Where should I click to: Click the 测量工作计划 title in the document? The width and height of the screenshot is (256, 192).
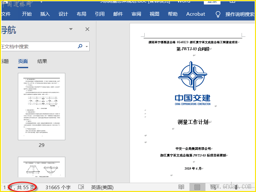click(x=193, y=122)
